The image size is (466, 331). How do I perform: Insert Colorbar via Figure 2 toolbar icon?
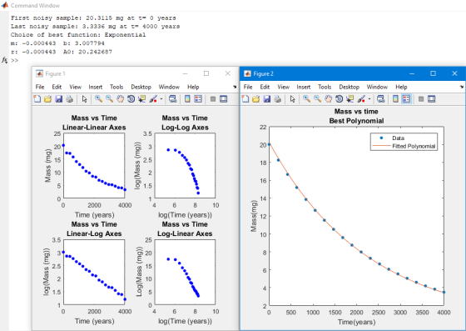coord(395,99)
